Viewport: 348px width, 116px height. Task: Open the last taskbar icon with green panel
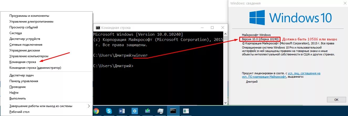(x=186, y=111)
